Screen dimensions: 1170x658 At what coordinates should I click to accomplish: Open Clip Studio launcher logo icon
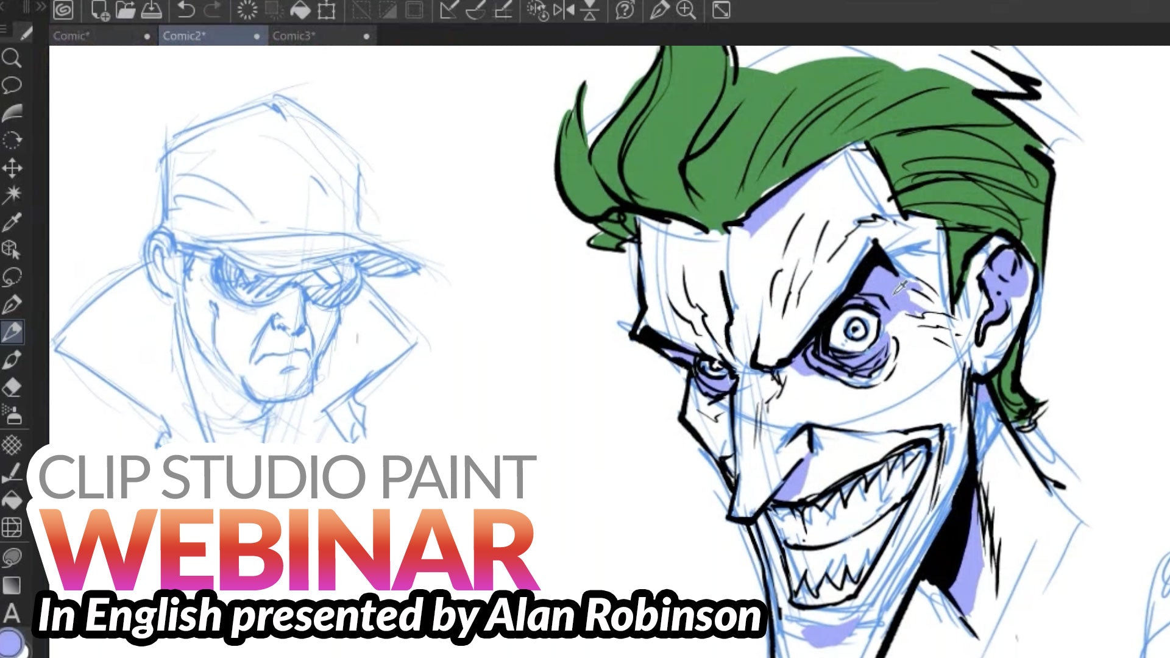point(63,10)
